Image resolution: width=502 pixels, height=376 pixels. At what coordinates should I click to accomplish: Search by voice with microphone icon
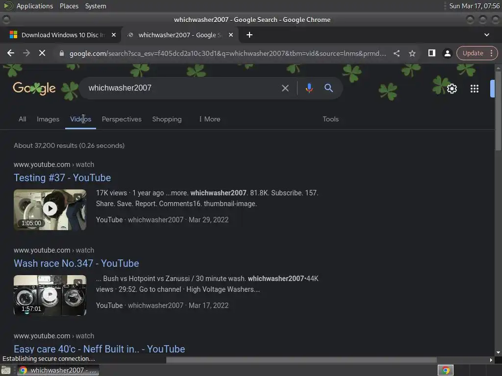[x=309, y=88]
